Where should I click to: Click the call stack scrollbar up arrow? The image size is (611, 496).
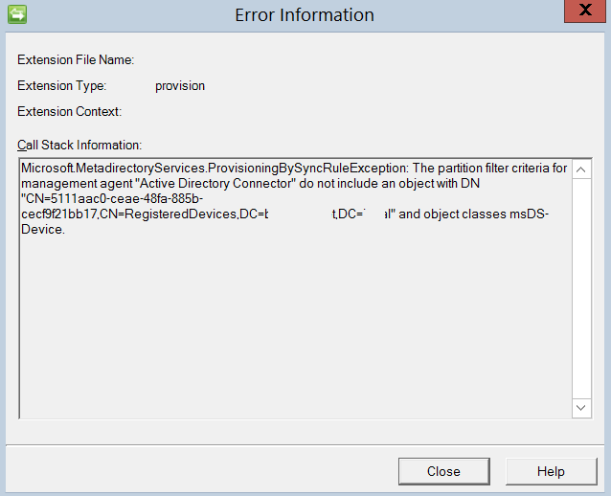click(x=581, y=169)
